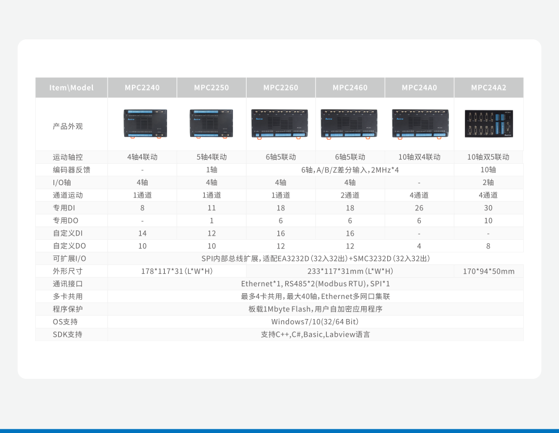
Task: Click the 专用DI row label
Action: click(x=64, y=208)
